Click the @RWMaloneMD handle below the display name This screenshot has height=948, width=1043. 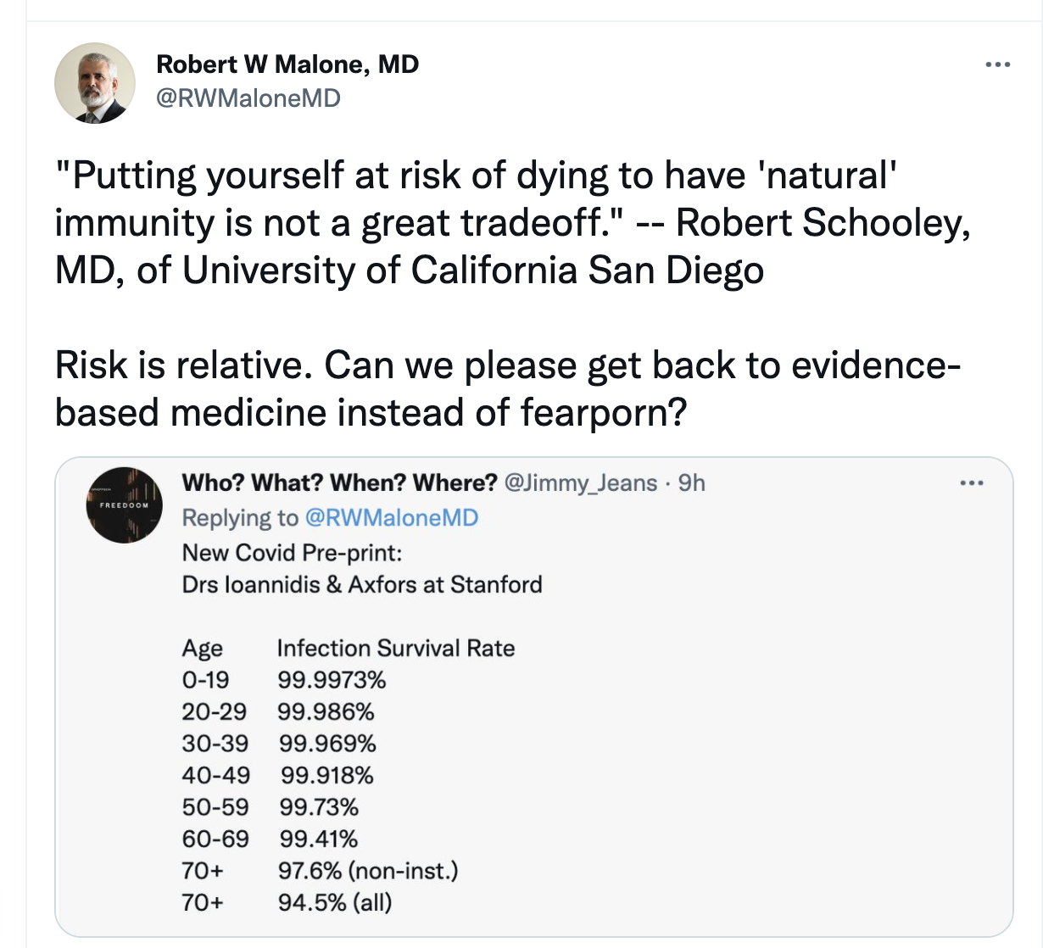pyautogui.click(x=248, y=98)
